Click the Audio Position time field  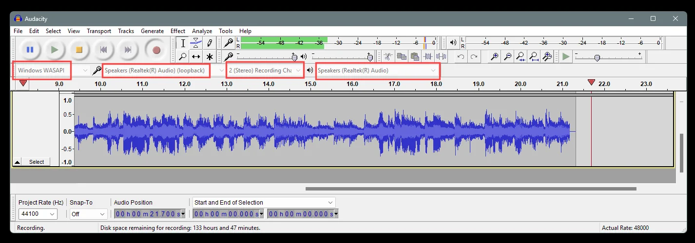[x=150, y=214]
